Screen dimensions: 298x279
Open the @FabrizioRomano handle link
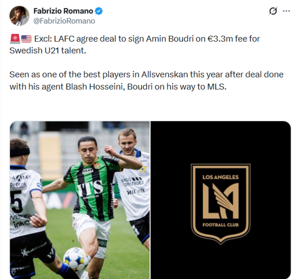[64, 21]
